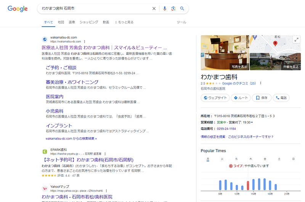Open options menu for Yahoo!マップ result
305x202 pixels.
click(106, 191)
